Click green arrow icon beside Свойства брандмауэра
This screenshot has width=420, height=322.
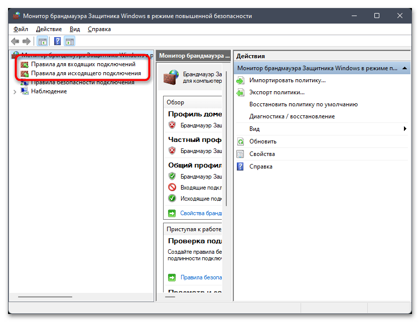[172, 213]
